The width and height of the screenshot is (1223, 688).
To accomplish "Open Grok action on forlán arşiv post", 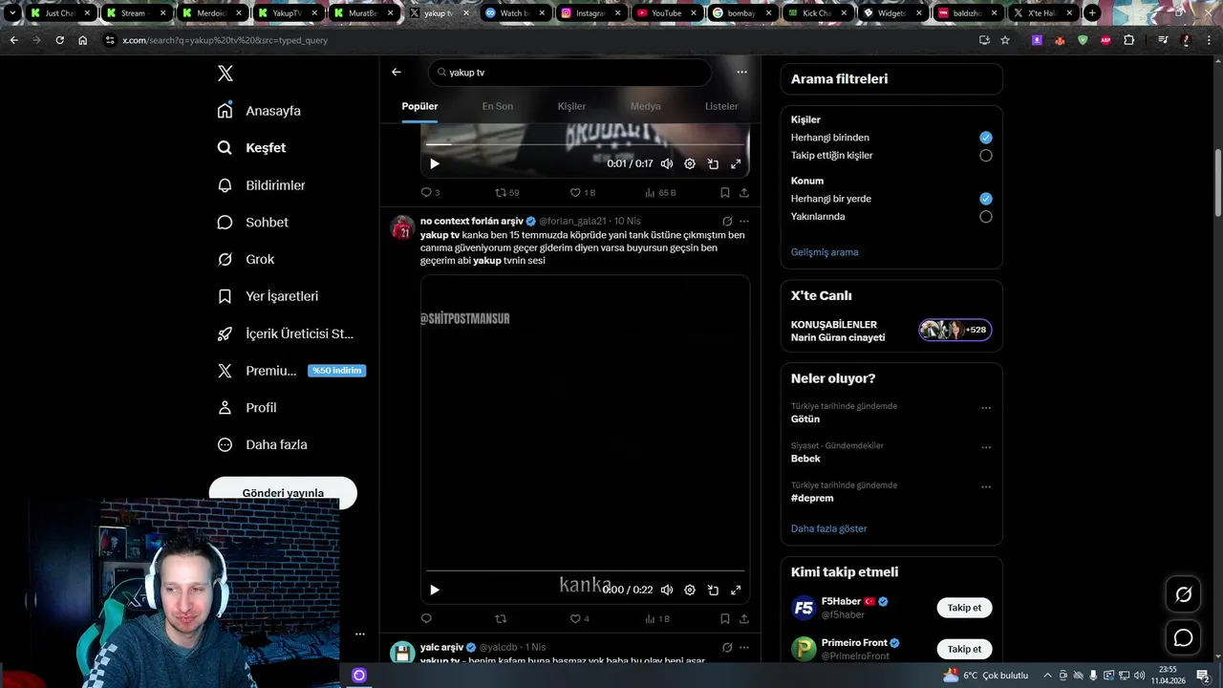I will [727, 221].
